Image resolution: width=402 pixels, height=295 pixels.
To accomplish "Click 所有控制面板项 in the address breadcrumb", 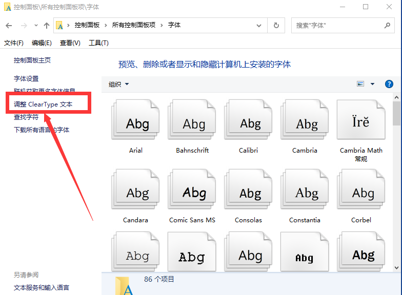I will [133, 25].
